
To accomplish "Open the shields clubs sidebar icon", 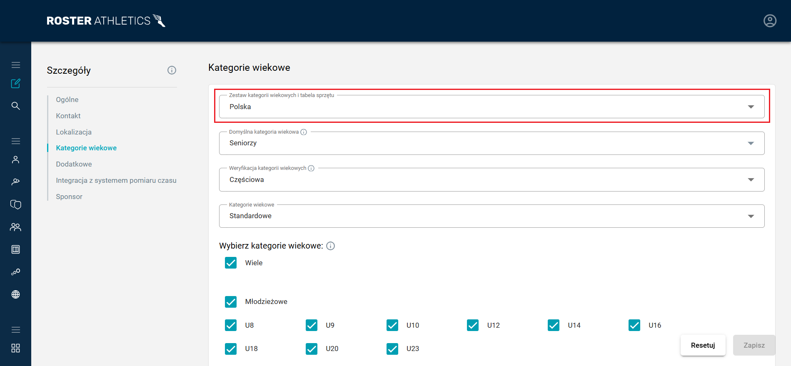I will tap(15, 204).
